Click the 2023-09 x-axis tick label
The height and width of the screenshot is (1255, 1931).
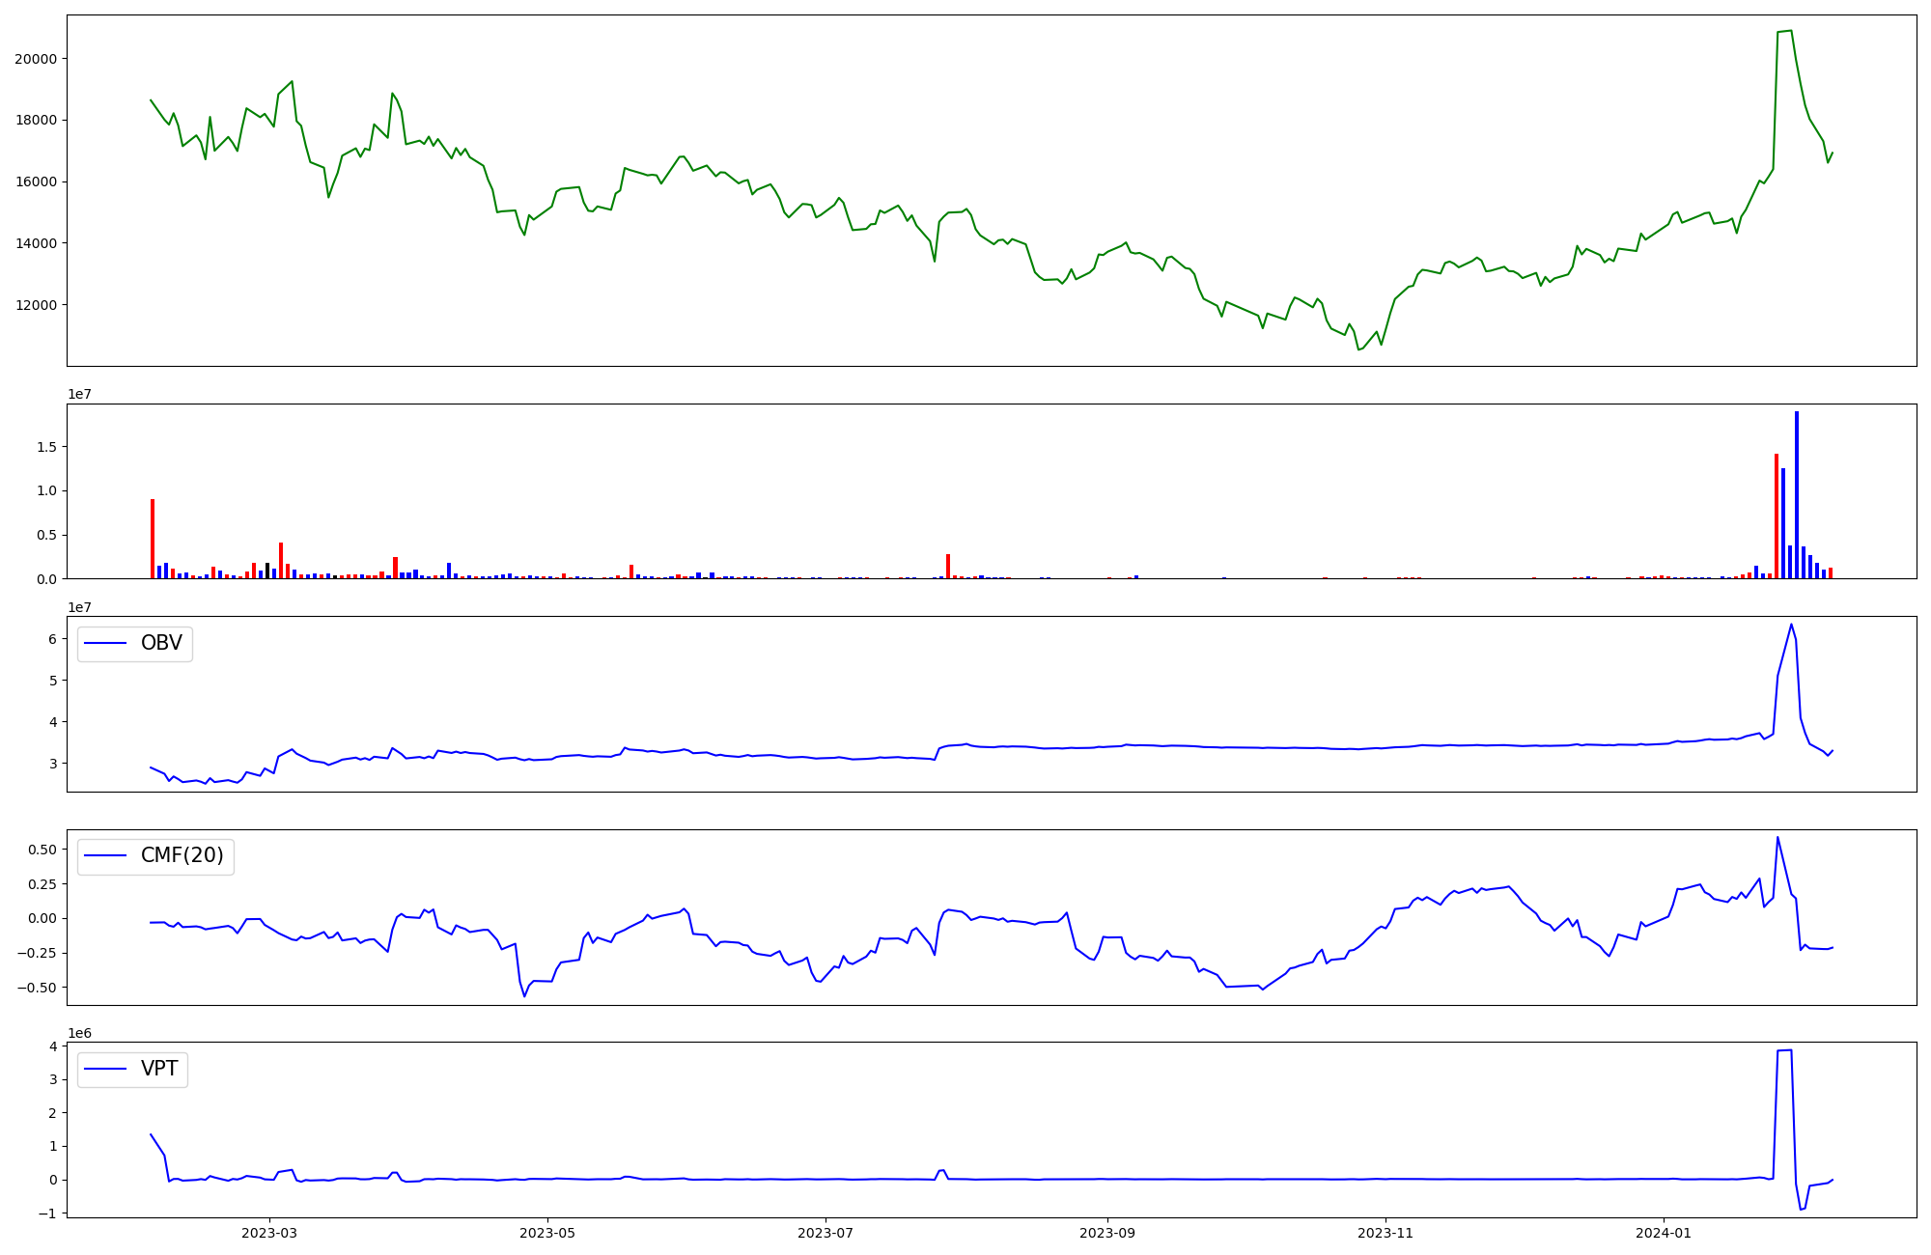click(1107, 1233)
